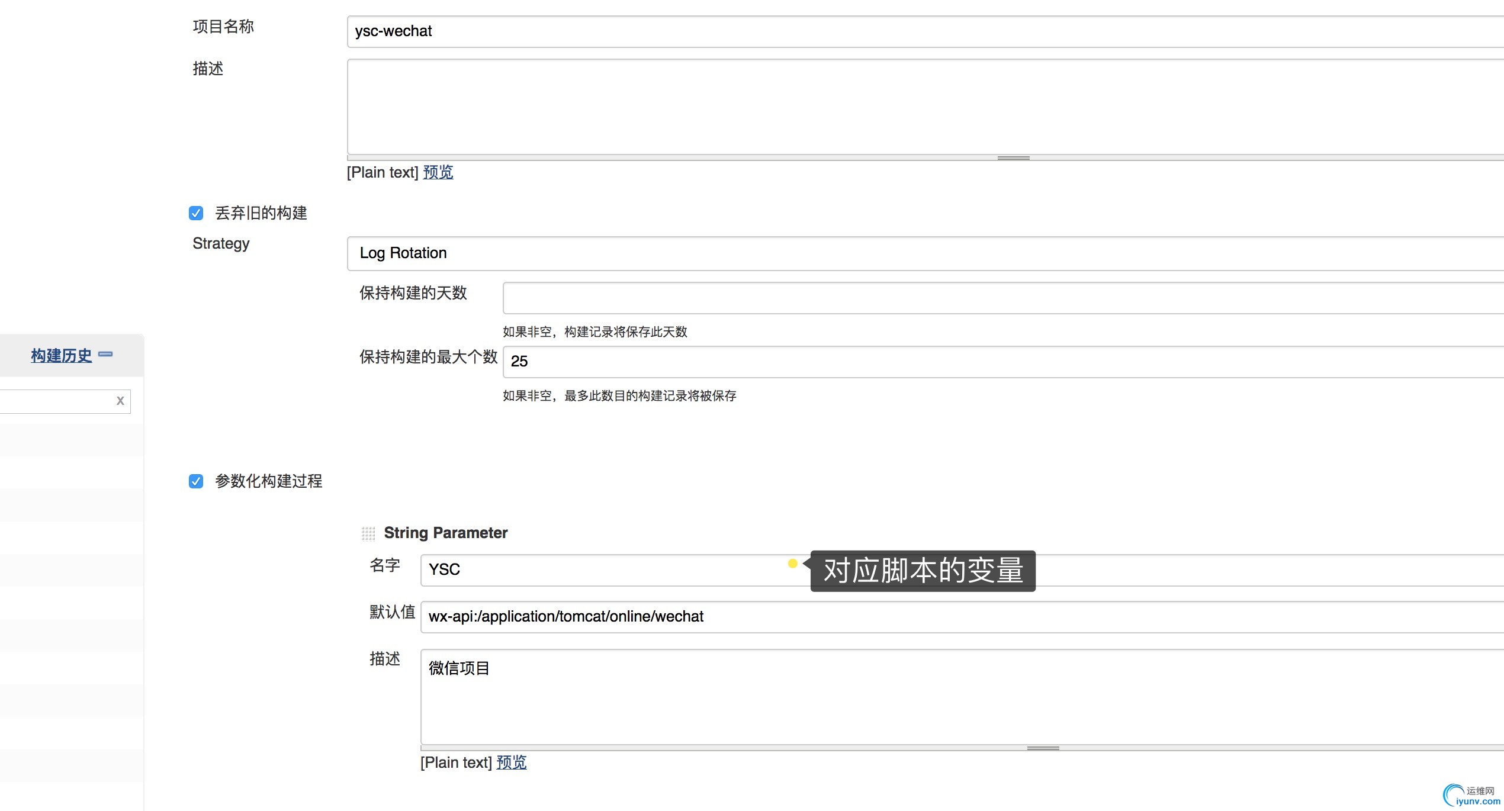Grab the project description resize handle
This screenshot has width=1504, height=811.
(1013, 158)
